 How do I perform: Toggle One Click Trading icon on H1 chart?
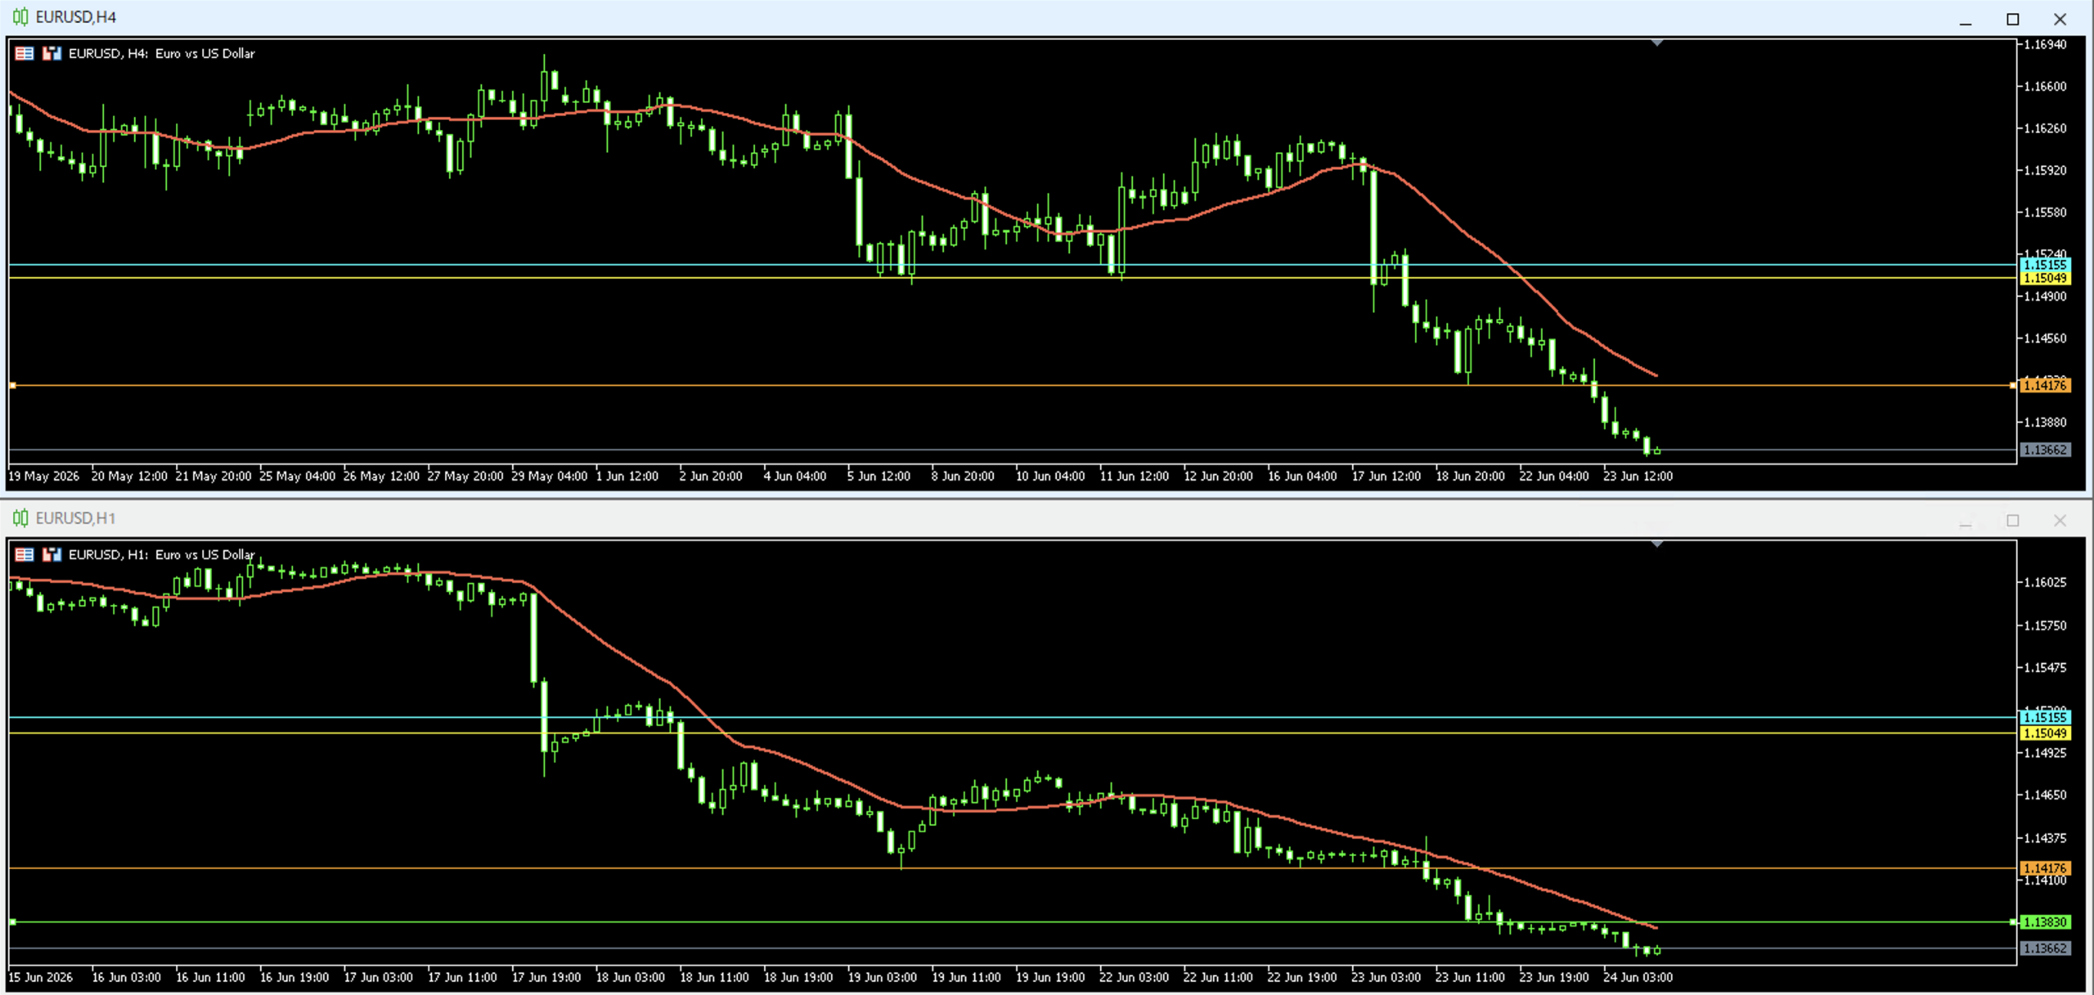pyautogui.click(x=25, y=554)
